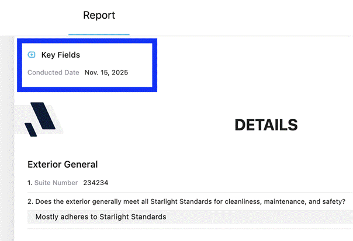
Task: Select the Nov. 15, 2025 date value
Action: tap(106, 72)
